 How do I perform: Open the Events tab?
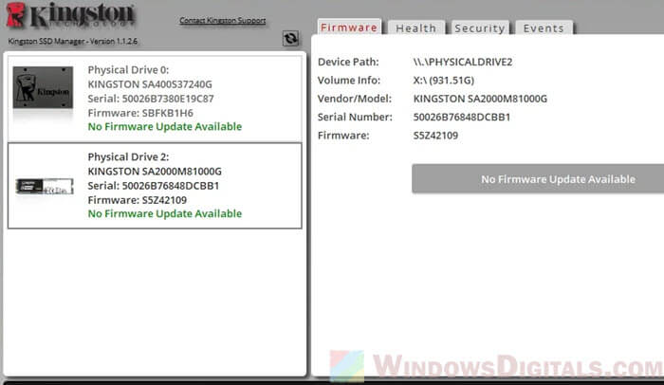pos(544,28)
